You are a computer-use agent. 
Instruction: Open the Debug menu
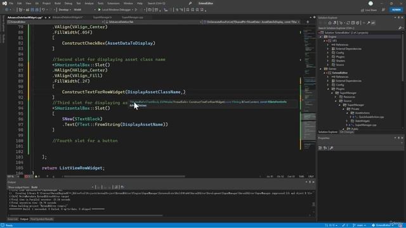click(69, 3)
